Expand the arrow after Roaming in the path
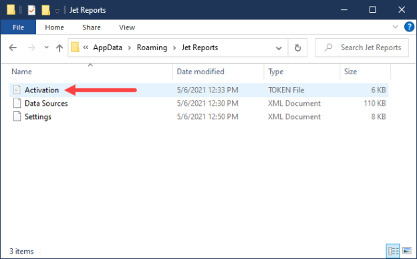The height and width of the screenshot is (259, 417). tap(174, 48)
